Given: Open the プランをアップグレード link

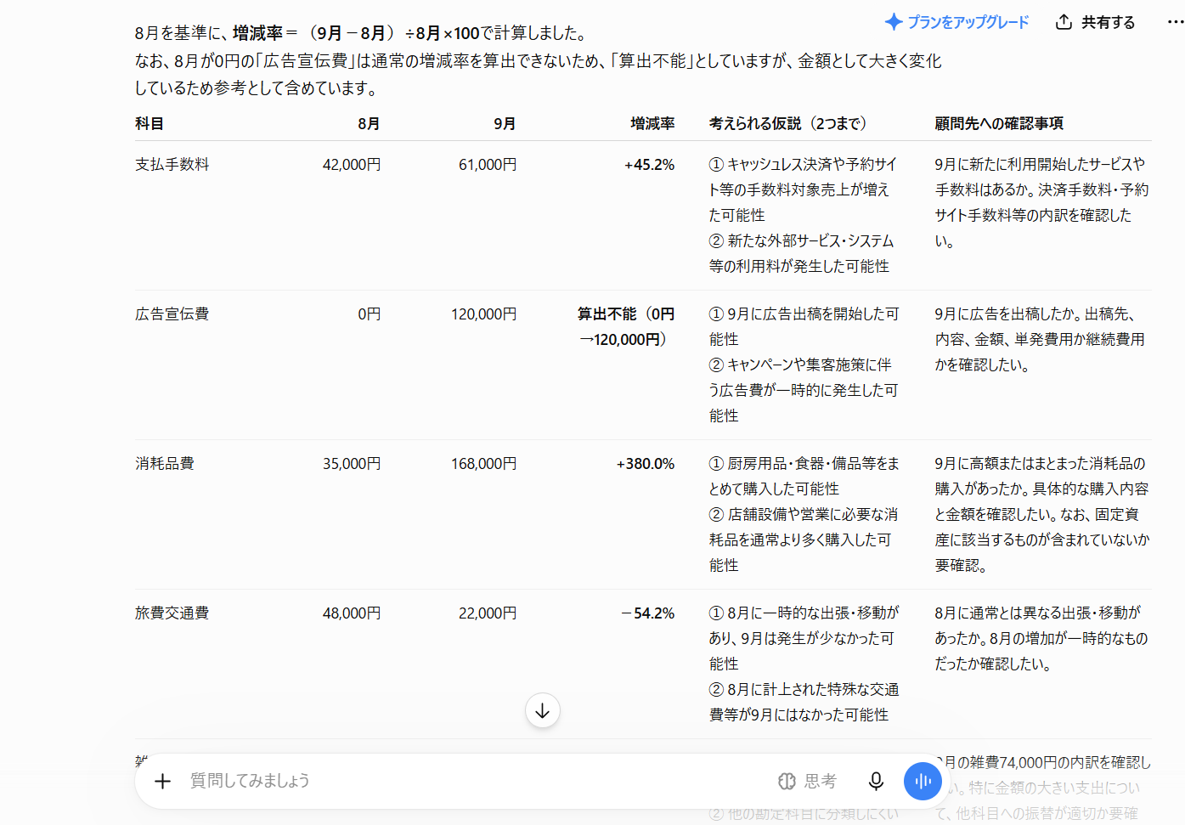Looking at the screenshot, I should (968, 22).
